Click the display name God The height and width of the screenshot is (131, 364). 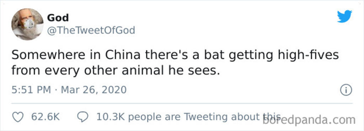pyautogui.click(x=58, y=18)
